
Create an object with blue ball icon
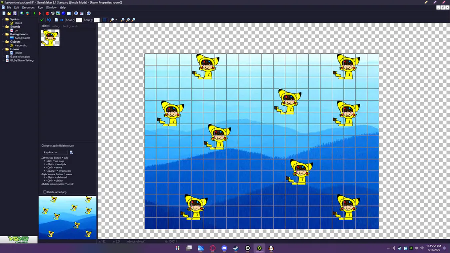63,13
